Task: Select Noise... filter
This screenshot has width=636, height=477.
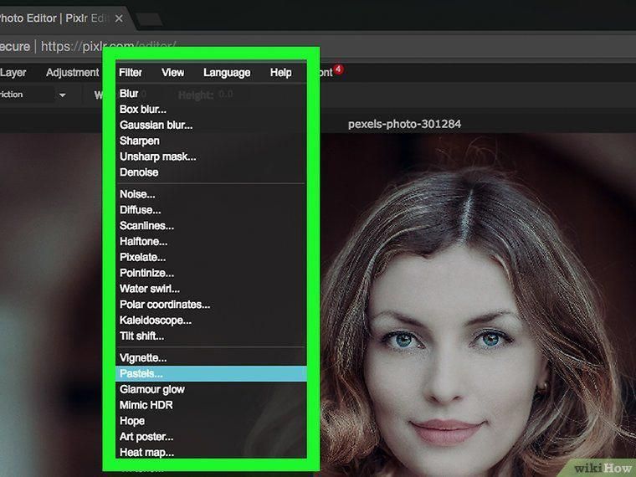Action: point(211,194)
